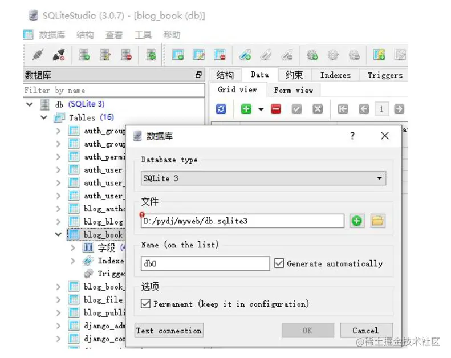
Task: Click the page number field showing 1
Action: pyautogui.click(x=381, y=109)
